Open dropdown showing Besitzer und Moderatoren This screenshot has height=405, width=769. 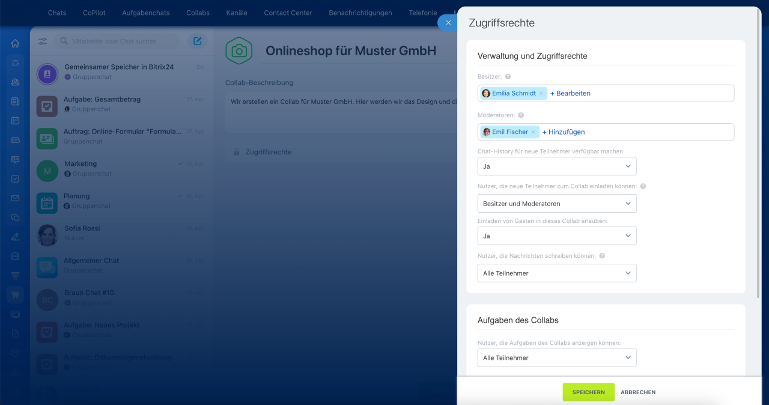557,204
